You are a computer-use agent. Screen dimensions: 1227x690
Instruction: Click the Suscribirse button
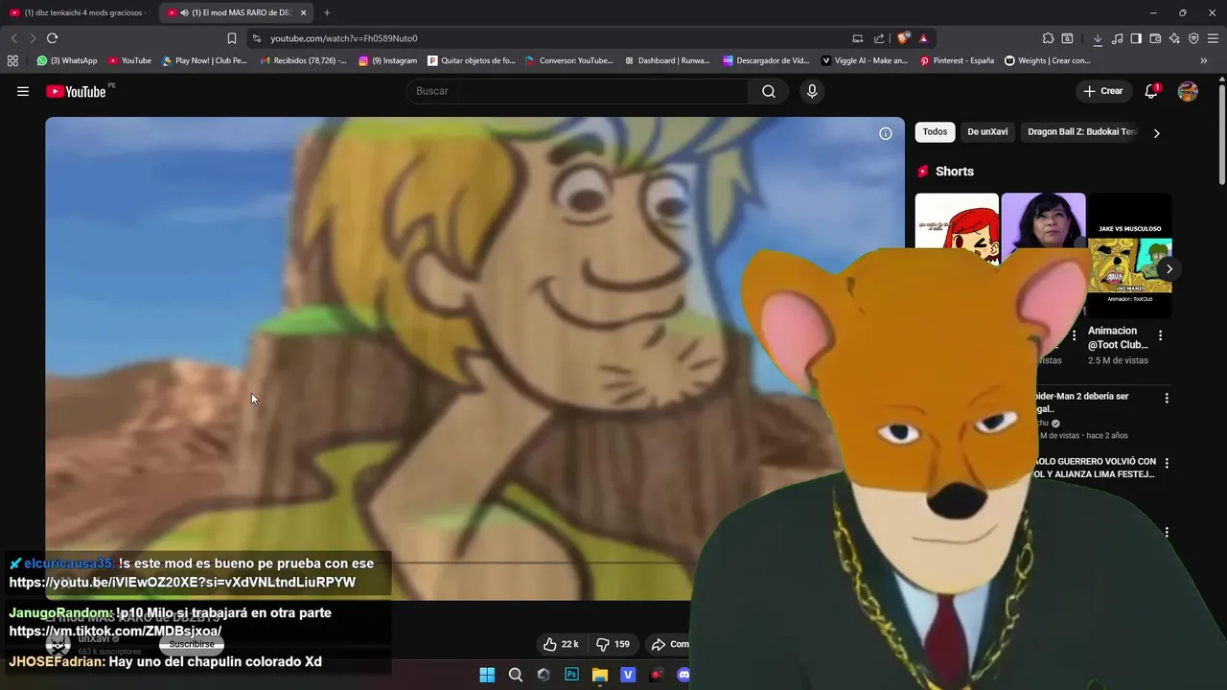click(192, 644)
